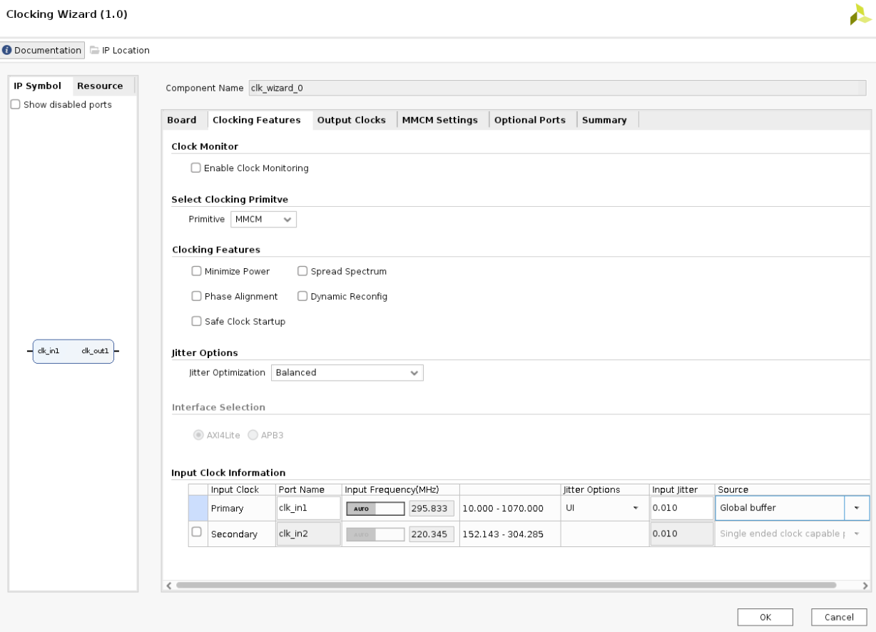Click the IP Location folder button
Image resolution: width=876 pixels, height=632 pixels.
pos(119,51)
